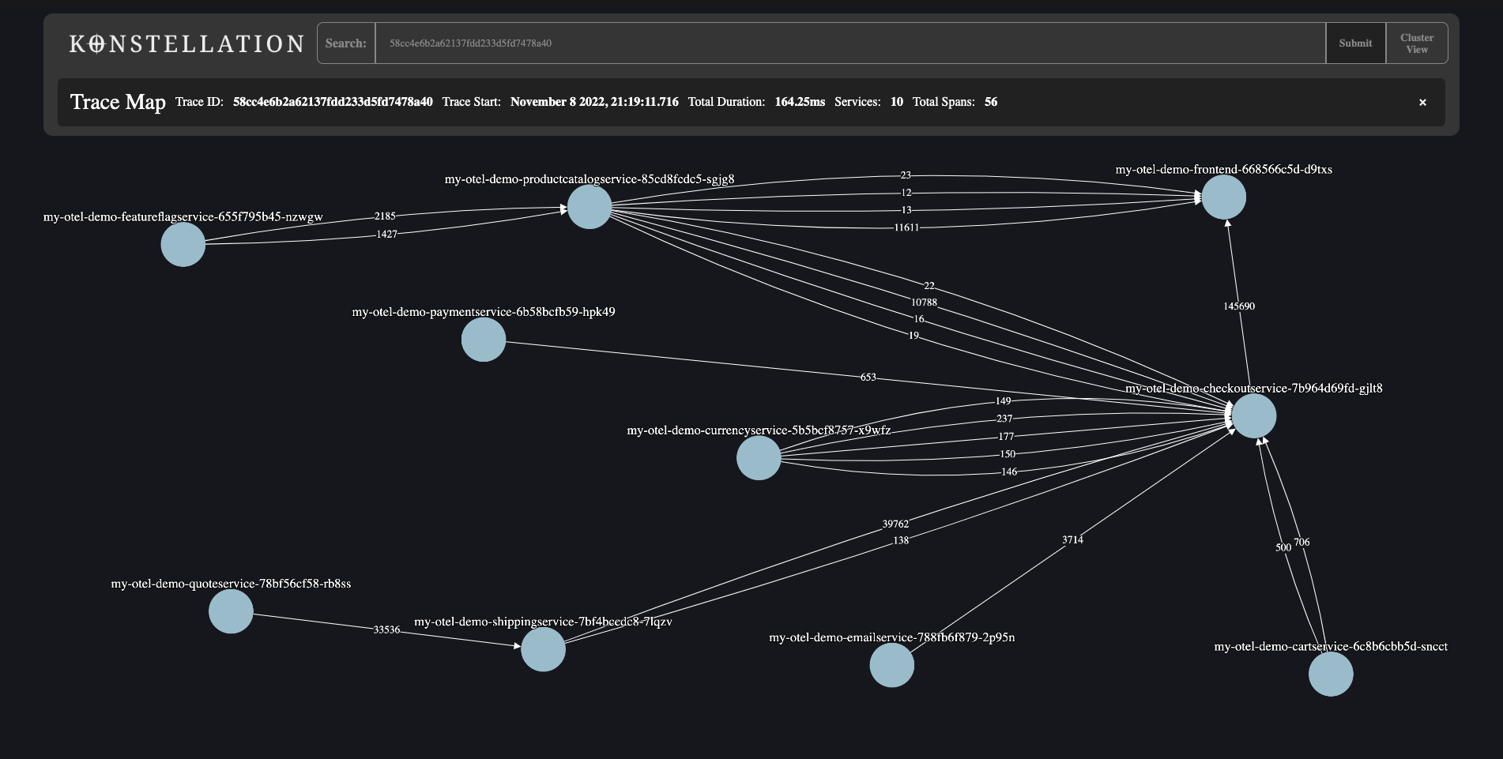This screenshot has height=759, width=1503.
Task: Click the shippingservice pod name label
Action: [x=544, y=622]
